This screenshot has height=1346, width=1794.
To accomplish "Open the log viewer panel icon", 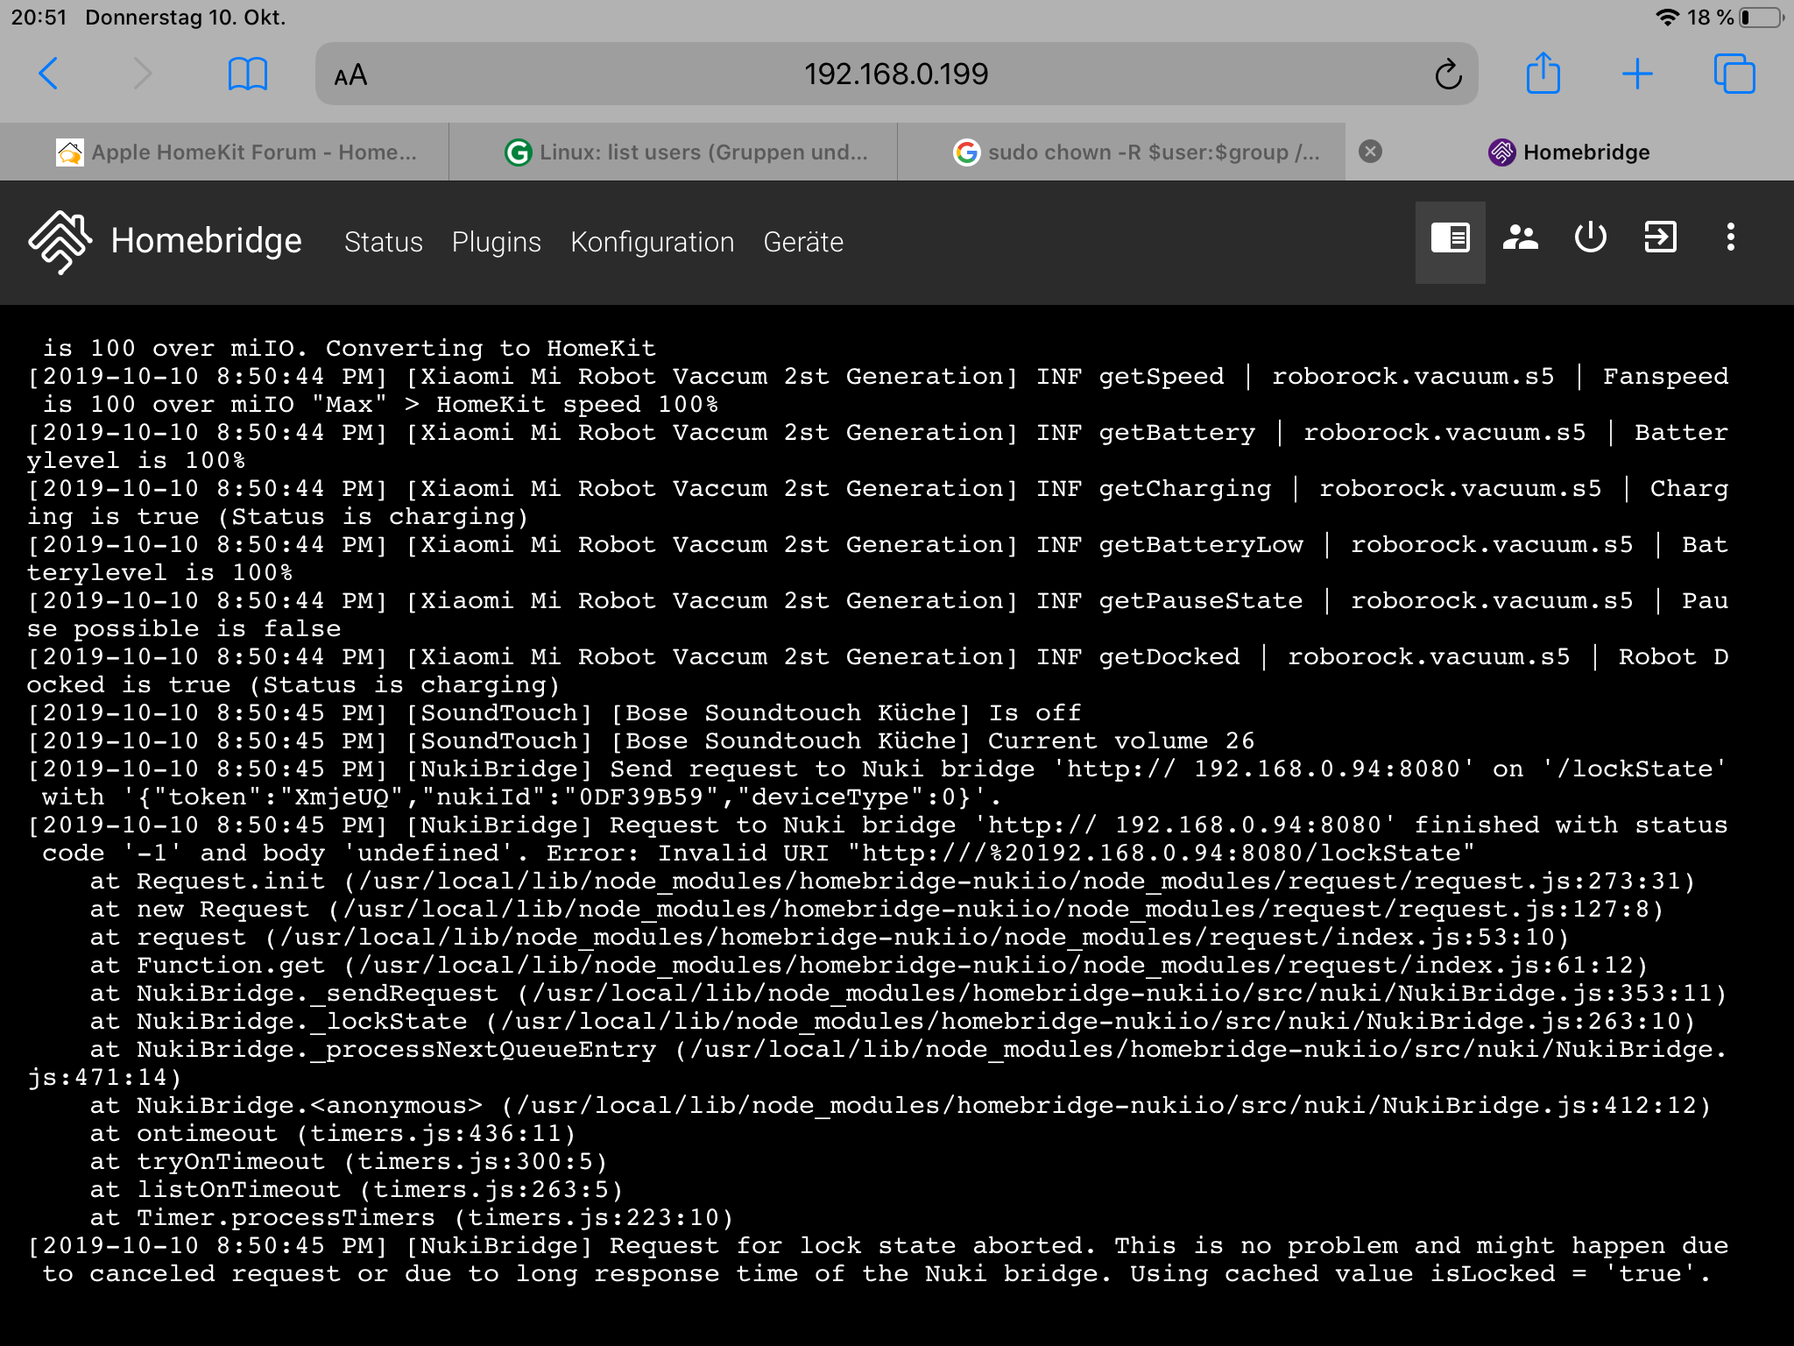I will (1450, 238).
